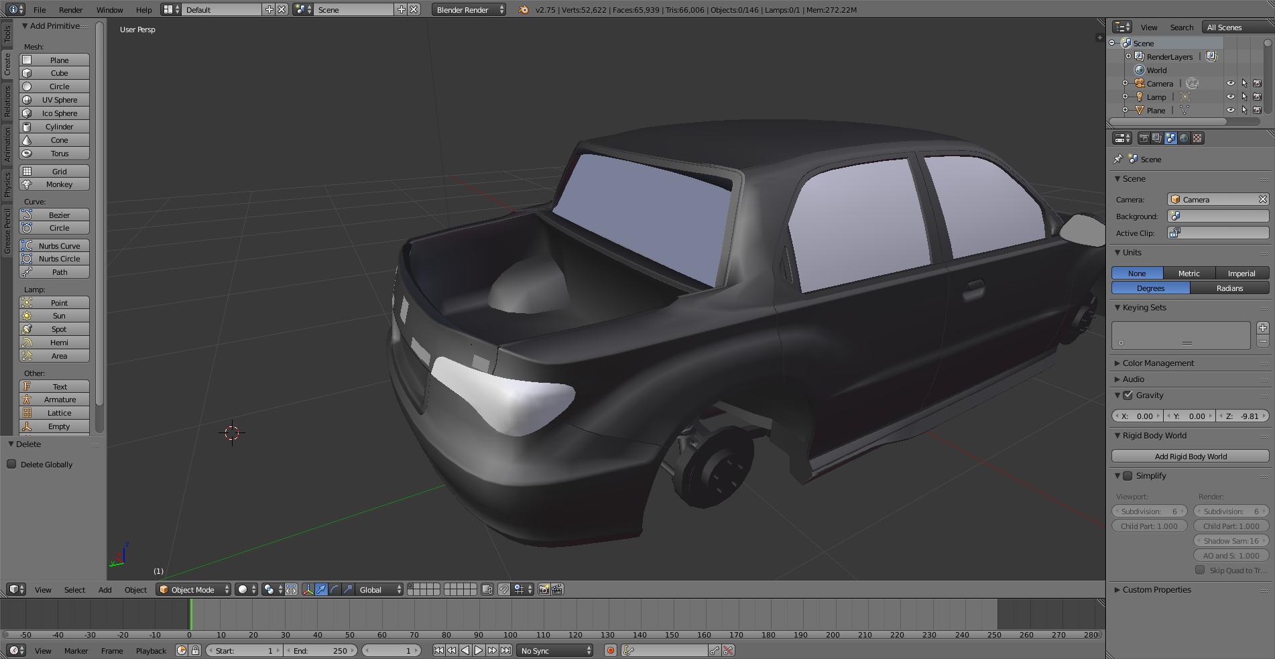Open the Object Mode dropdown
This screenshot has height=659, width=1275.
pyautogui.click(x=193, y=589)
